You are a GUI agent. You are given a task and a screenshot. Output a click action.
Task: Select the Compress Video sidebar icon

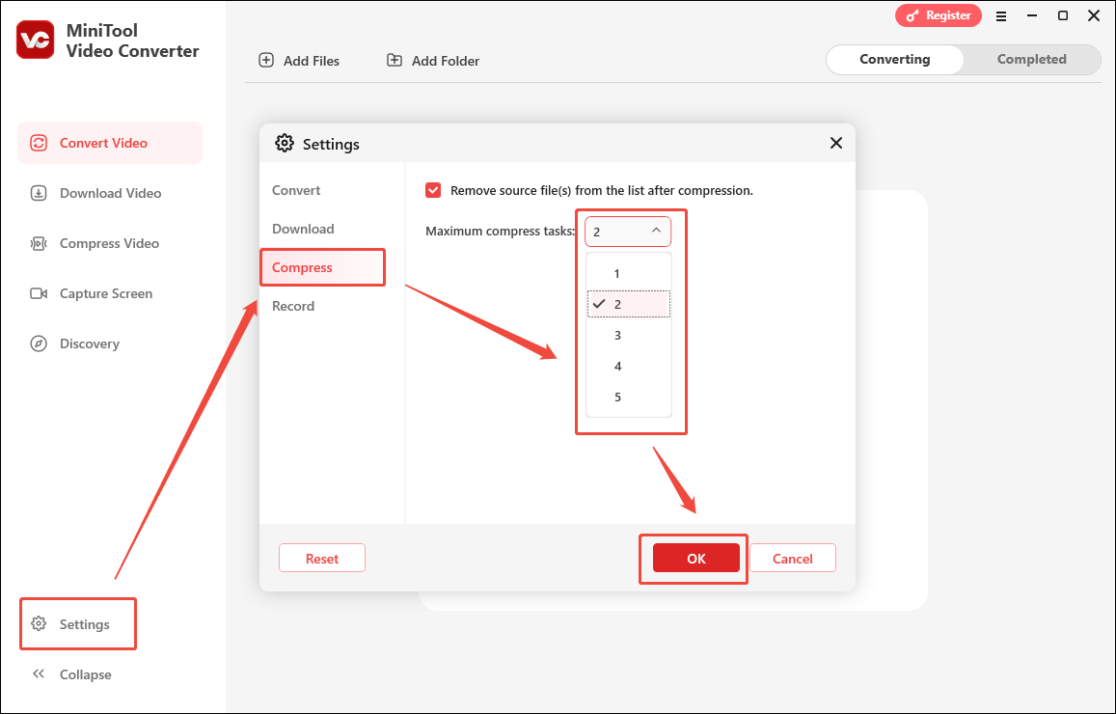[x=38, y=242]
